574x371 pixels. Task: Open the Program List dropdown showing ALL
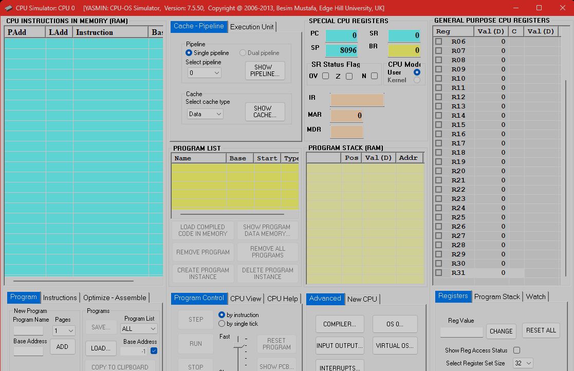coord(139,328)
